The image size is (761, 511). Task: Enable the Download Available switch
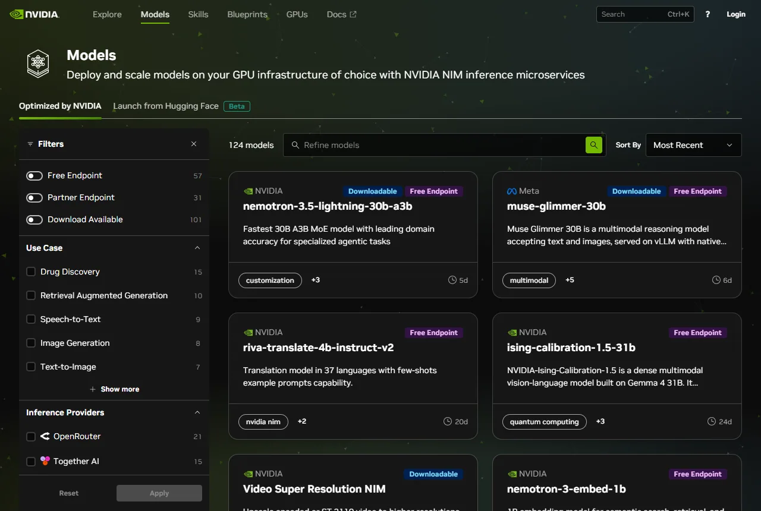click(34, 220)
